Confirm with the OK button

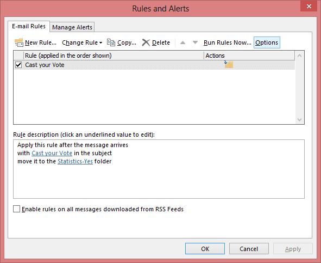tap(205, 249)
